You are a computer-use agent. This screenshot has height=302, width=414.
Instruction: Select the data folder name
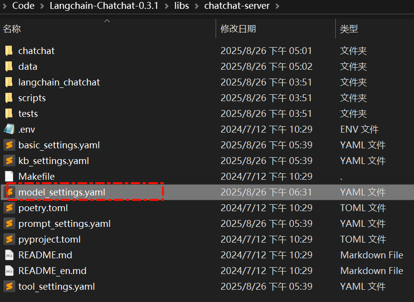28,67
